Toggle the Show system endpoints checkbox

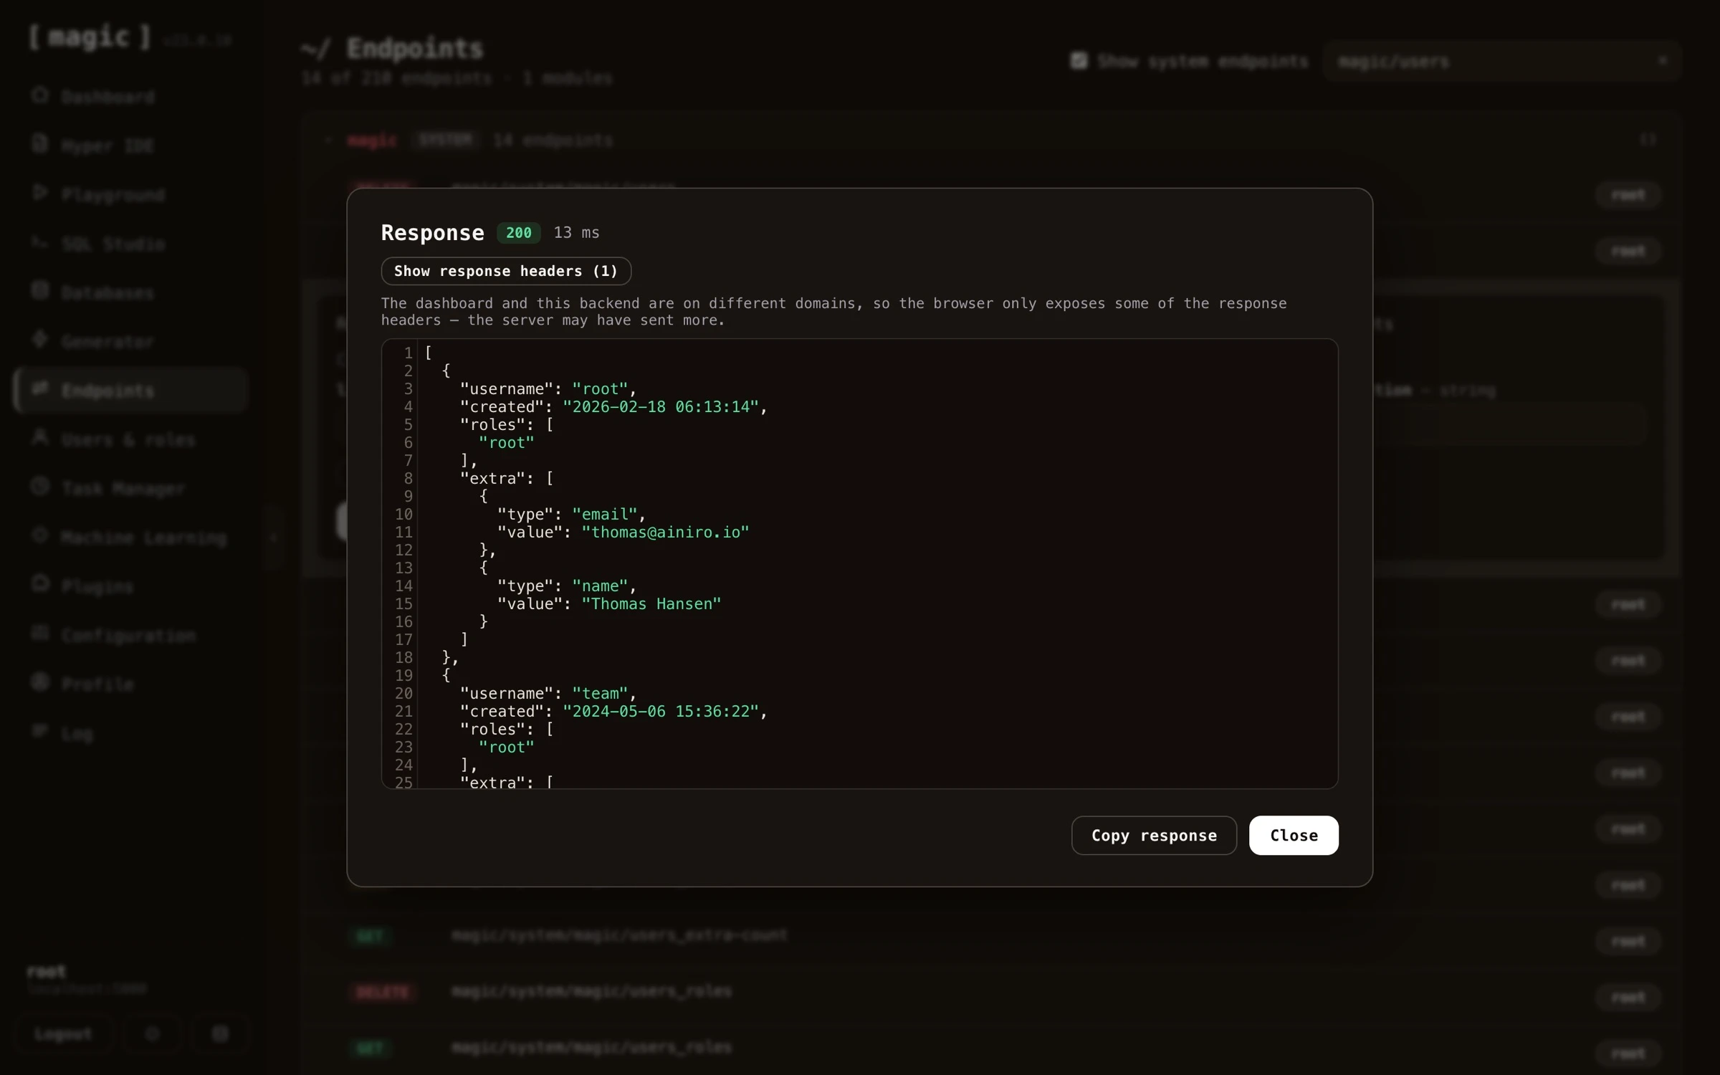pyautogui.click(x=1079, y=61)
